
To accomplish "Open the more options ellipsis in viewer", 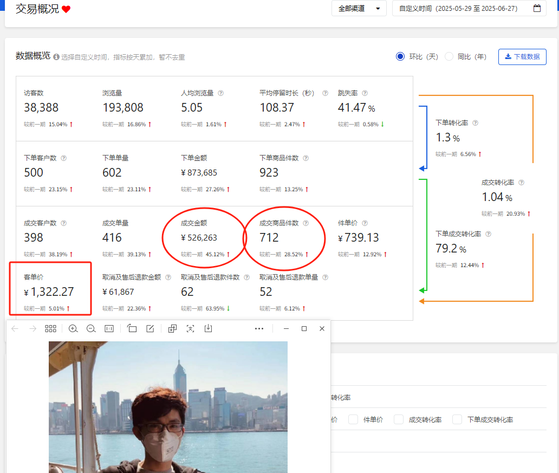I will 259,329.
